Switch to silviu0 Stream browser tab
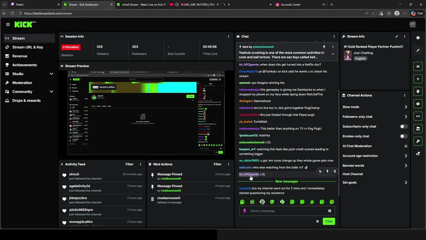426x240 pixels. [141, 5]
